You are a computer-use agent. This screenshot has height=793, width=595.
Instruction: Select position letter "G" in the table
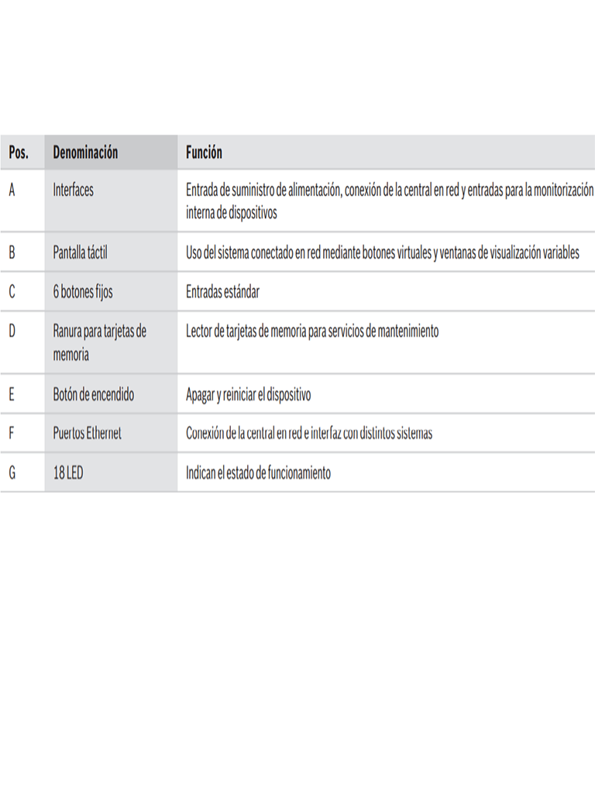pyautogui.click(x=12, y=472)
